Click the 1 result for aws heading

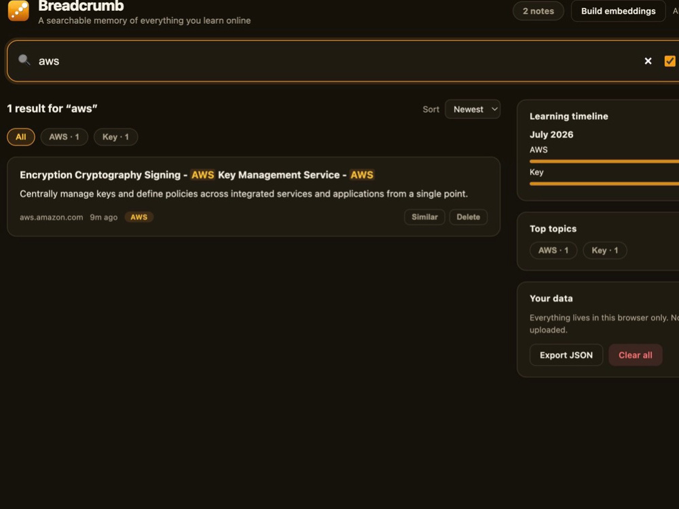click(x=52, y=109)
